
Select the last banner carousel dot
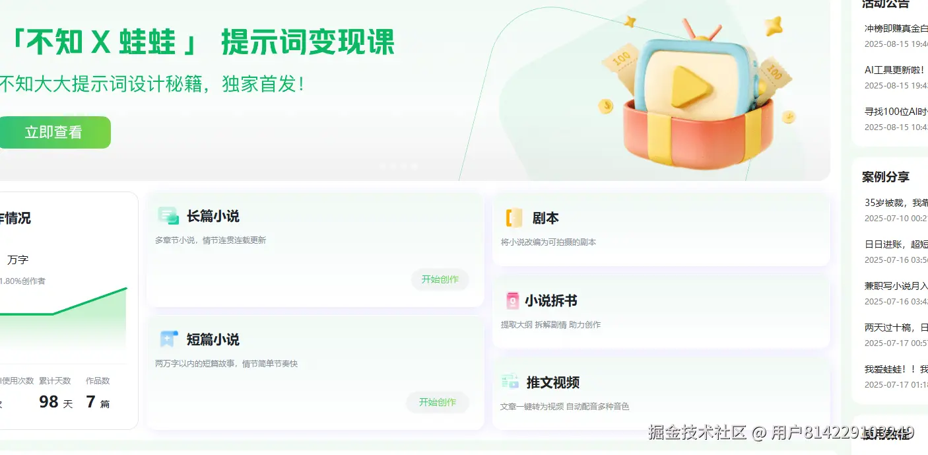pyautogui.click(x=414, y=166)
